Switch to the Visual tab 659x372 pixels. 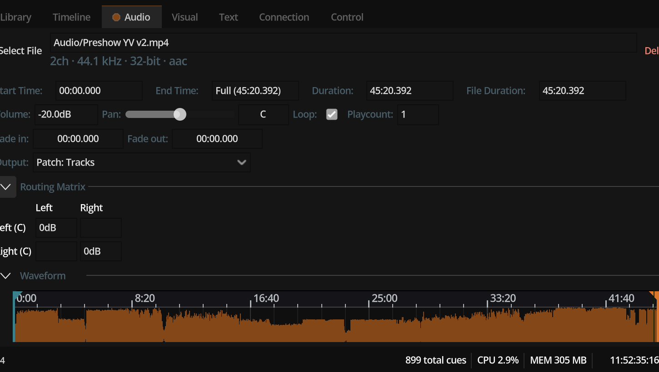[185, 17]
